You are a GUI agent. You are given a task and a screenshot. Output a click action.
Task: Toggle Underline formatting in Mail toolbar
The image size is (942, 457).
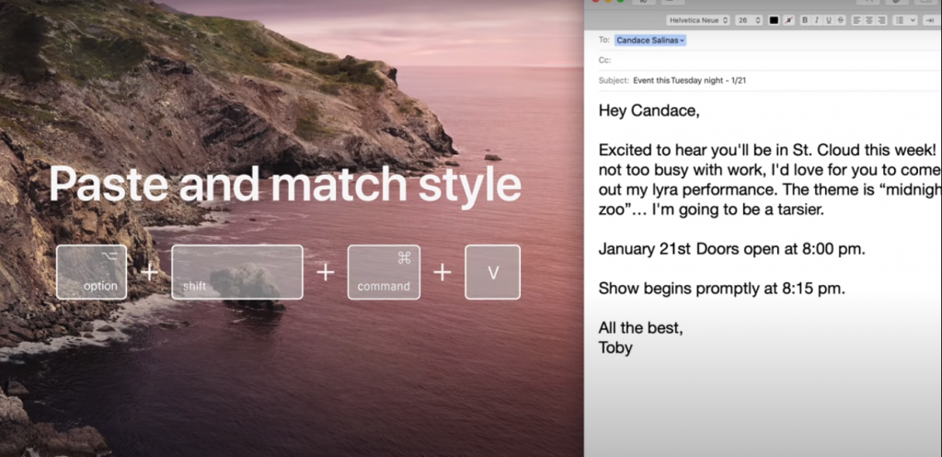click(x=829, y=20)
